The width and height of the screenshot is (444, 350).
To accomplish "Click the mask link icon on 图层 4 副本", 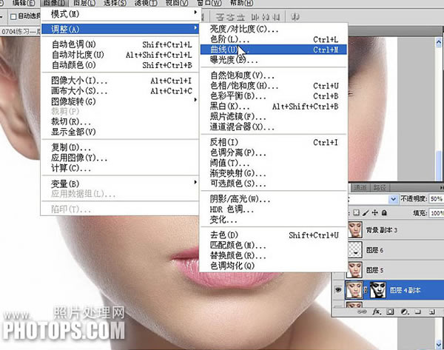I will pos(366,289).
